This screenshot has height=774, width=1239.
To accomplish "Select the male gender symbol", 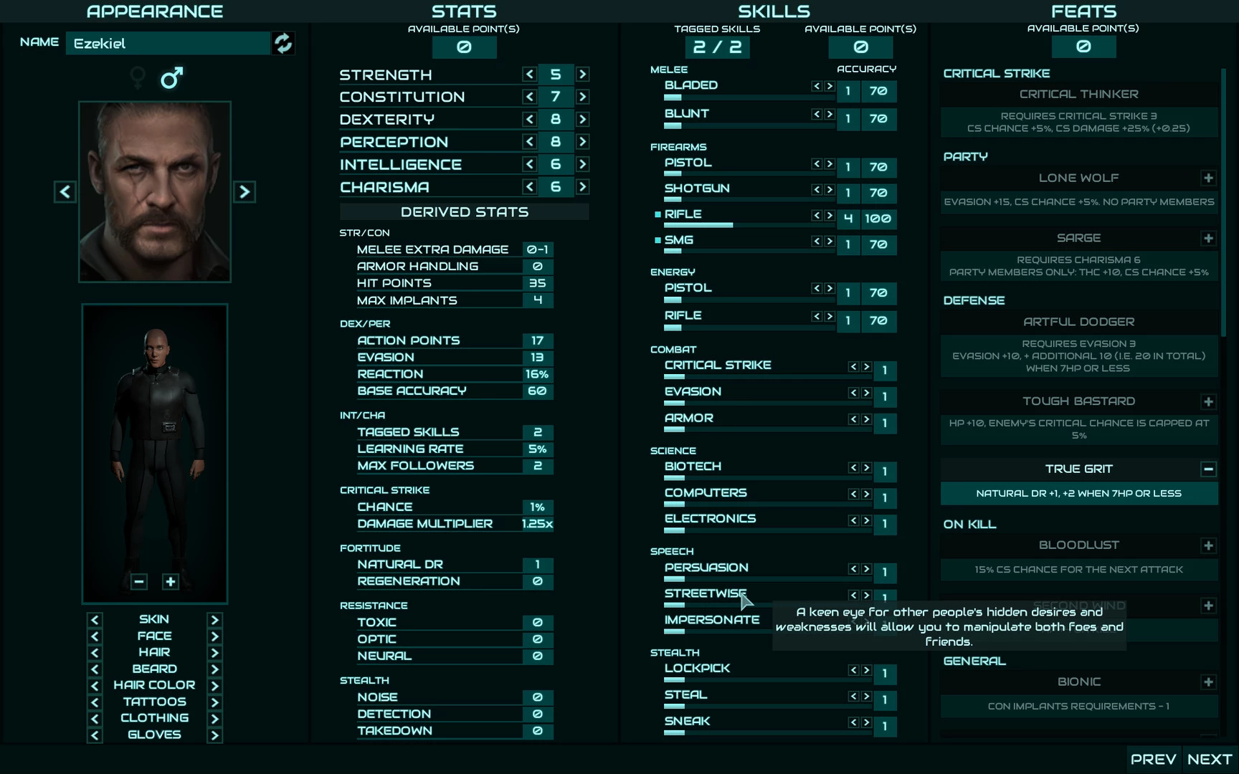I will click(171, 77).
